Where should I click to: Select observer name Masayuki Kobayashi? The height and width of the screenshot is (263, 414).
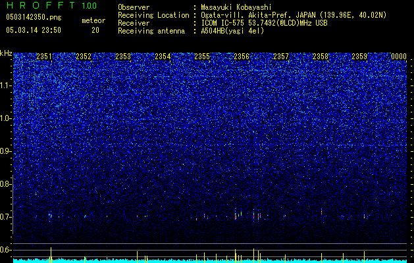tap(236, 7)
